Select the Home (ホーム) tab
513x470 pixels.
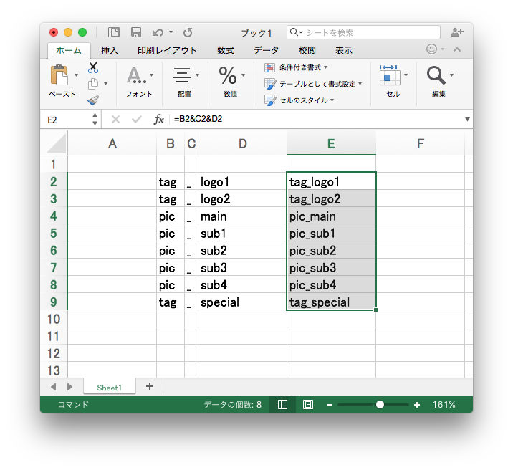pyautogui.click(x=69, y=50)
